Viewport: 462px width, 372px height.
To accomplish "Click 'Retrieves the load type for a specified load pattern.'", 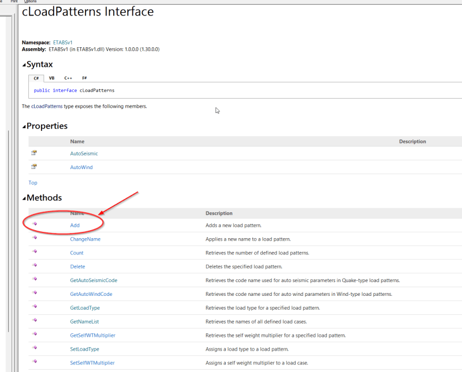I will click(263, 308).
